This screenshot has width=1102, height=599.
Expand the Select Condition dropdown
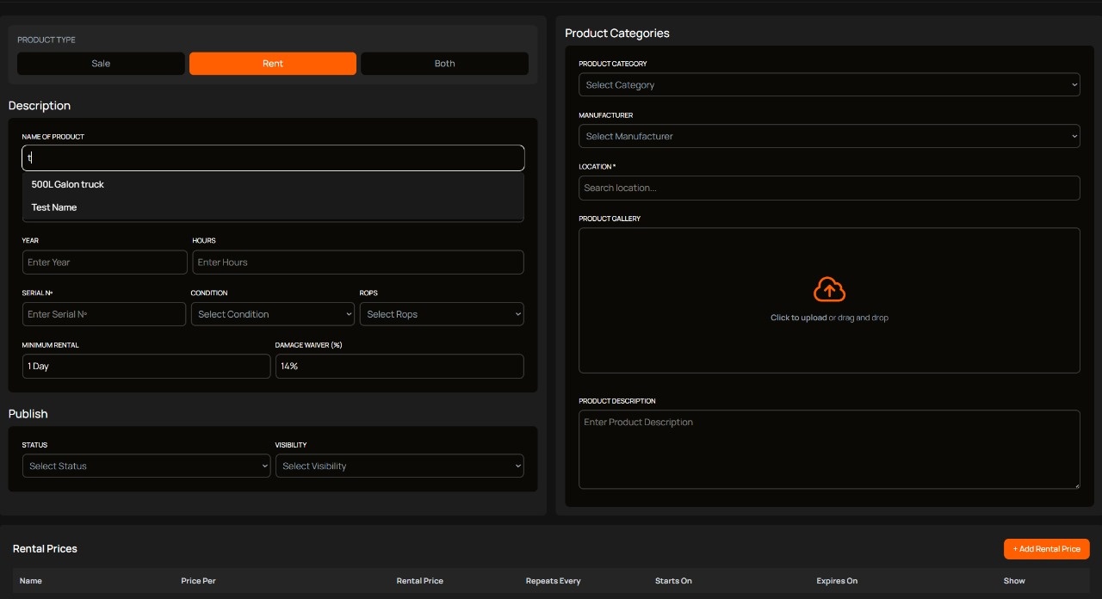pyautogui.click(x=272, y=314)
